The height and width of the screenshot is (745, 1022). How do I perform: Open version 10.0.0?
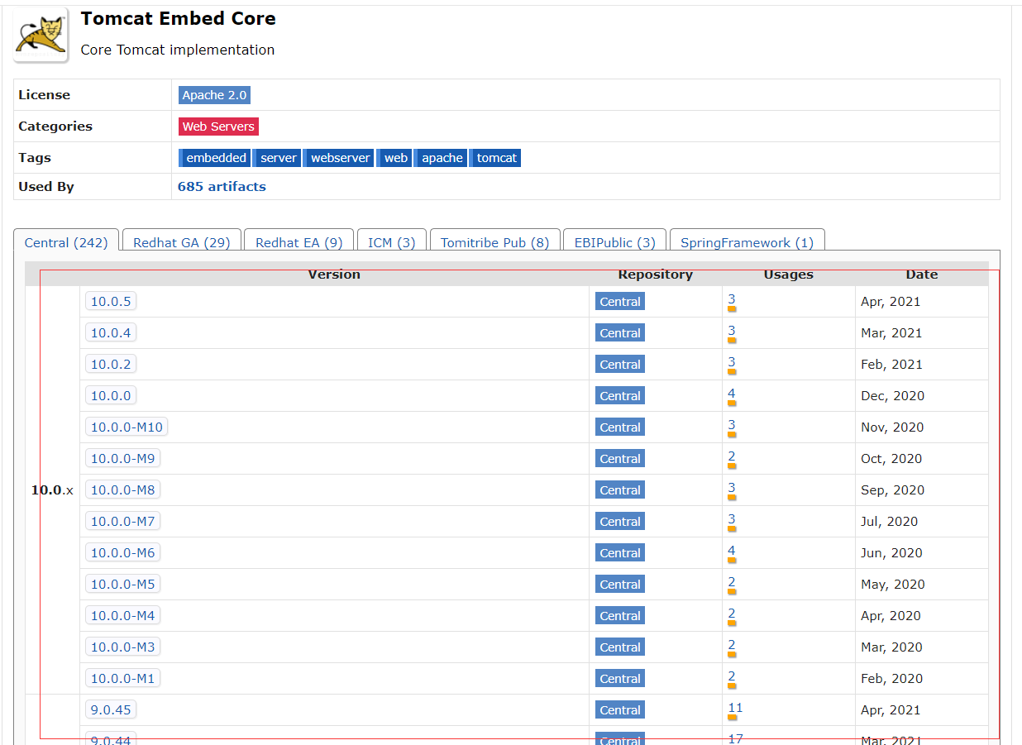coord(111,396)
